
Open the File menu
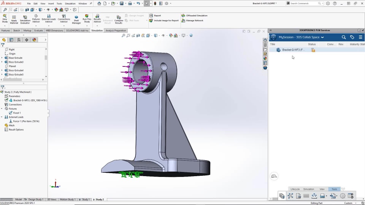29,3
